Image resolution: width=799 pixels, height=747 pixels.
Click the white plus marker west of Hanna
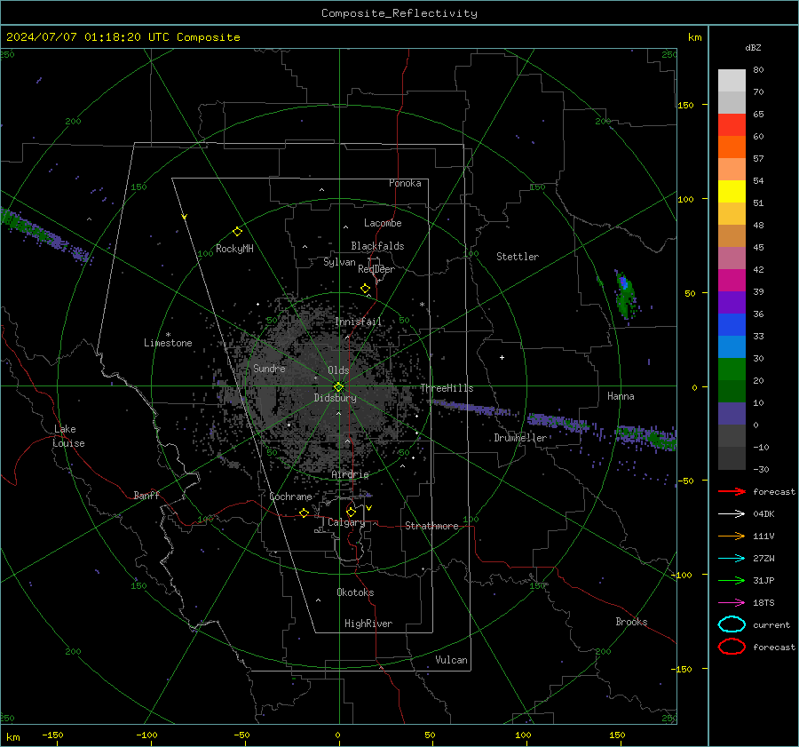coord(502,357)
